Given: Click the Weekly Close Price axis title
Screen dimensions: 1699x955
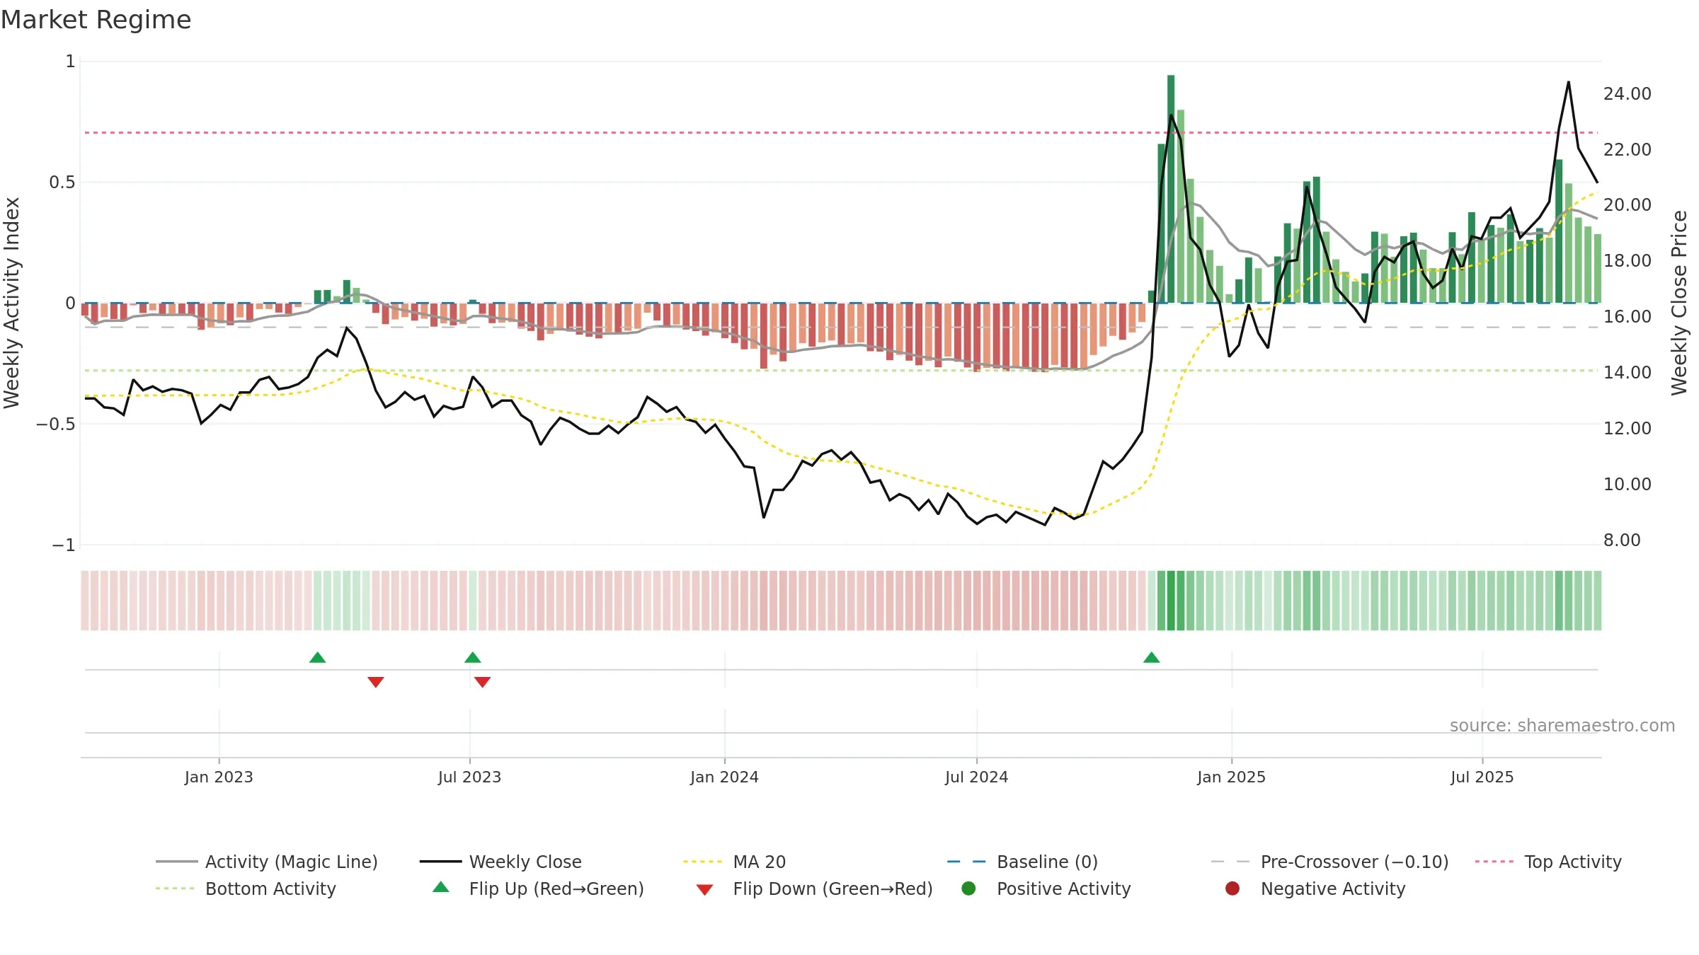Looking at the screenshot, I should pos(1679,303).
